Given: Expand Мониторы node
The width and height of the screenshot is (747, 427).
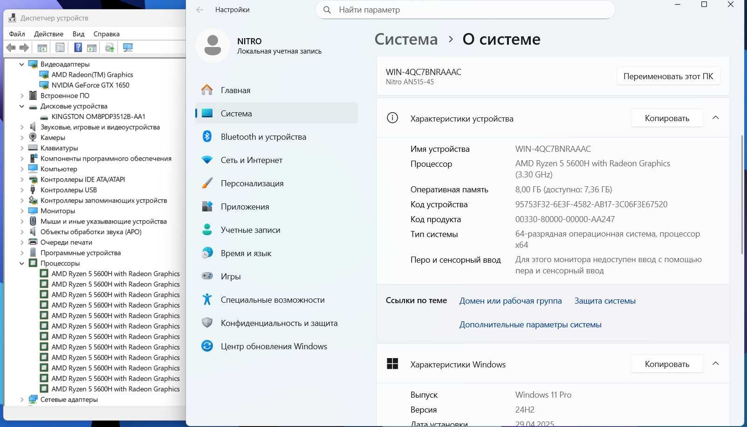Looking at the screenshot, I should [x=21, y=211].
